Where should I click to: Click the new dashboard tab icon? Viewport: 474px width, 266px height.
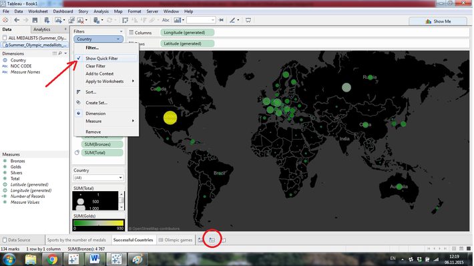tap(212, 240)
